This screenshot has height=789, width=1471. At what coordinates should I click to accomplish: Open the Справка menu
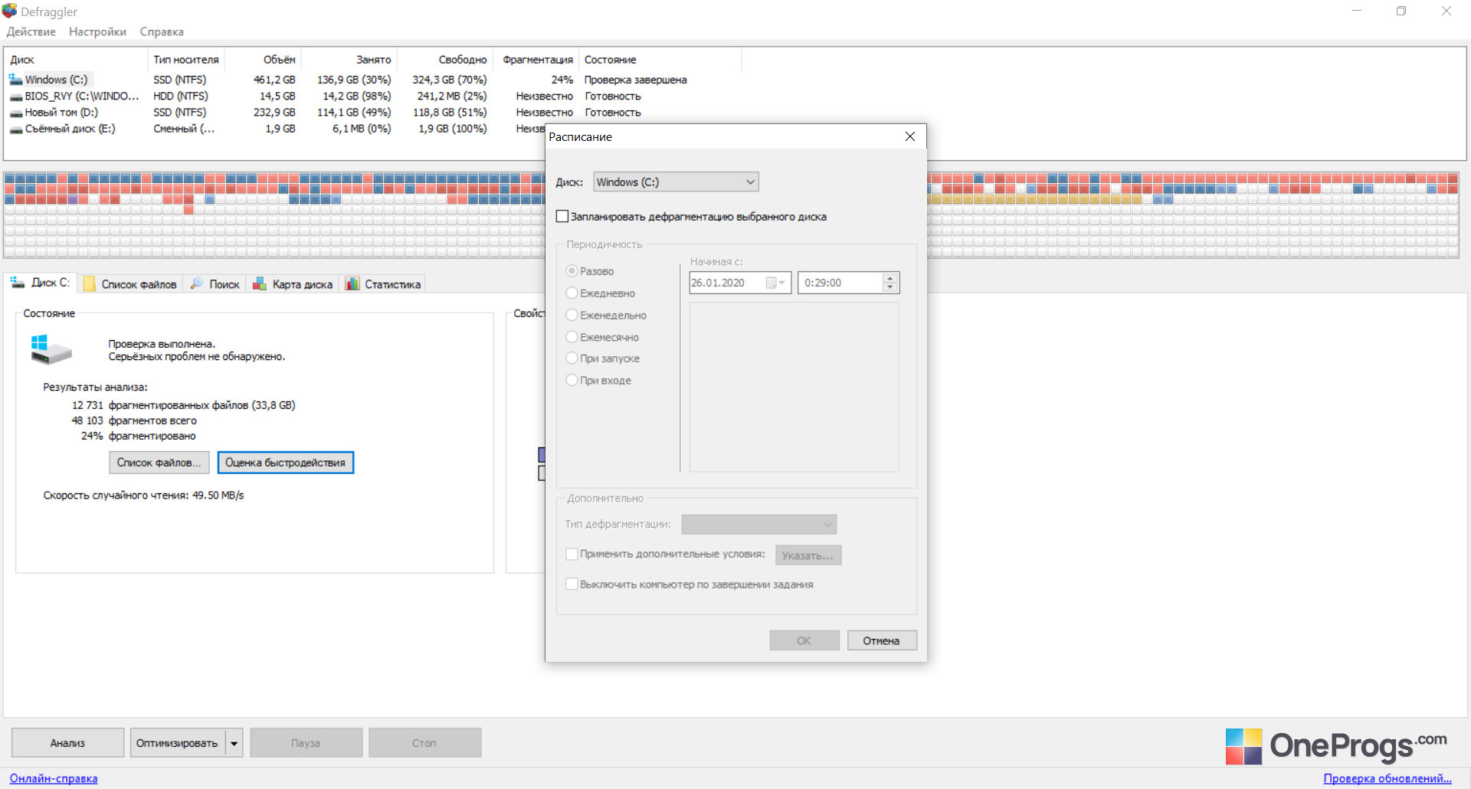click(x=162, y=32)
